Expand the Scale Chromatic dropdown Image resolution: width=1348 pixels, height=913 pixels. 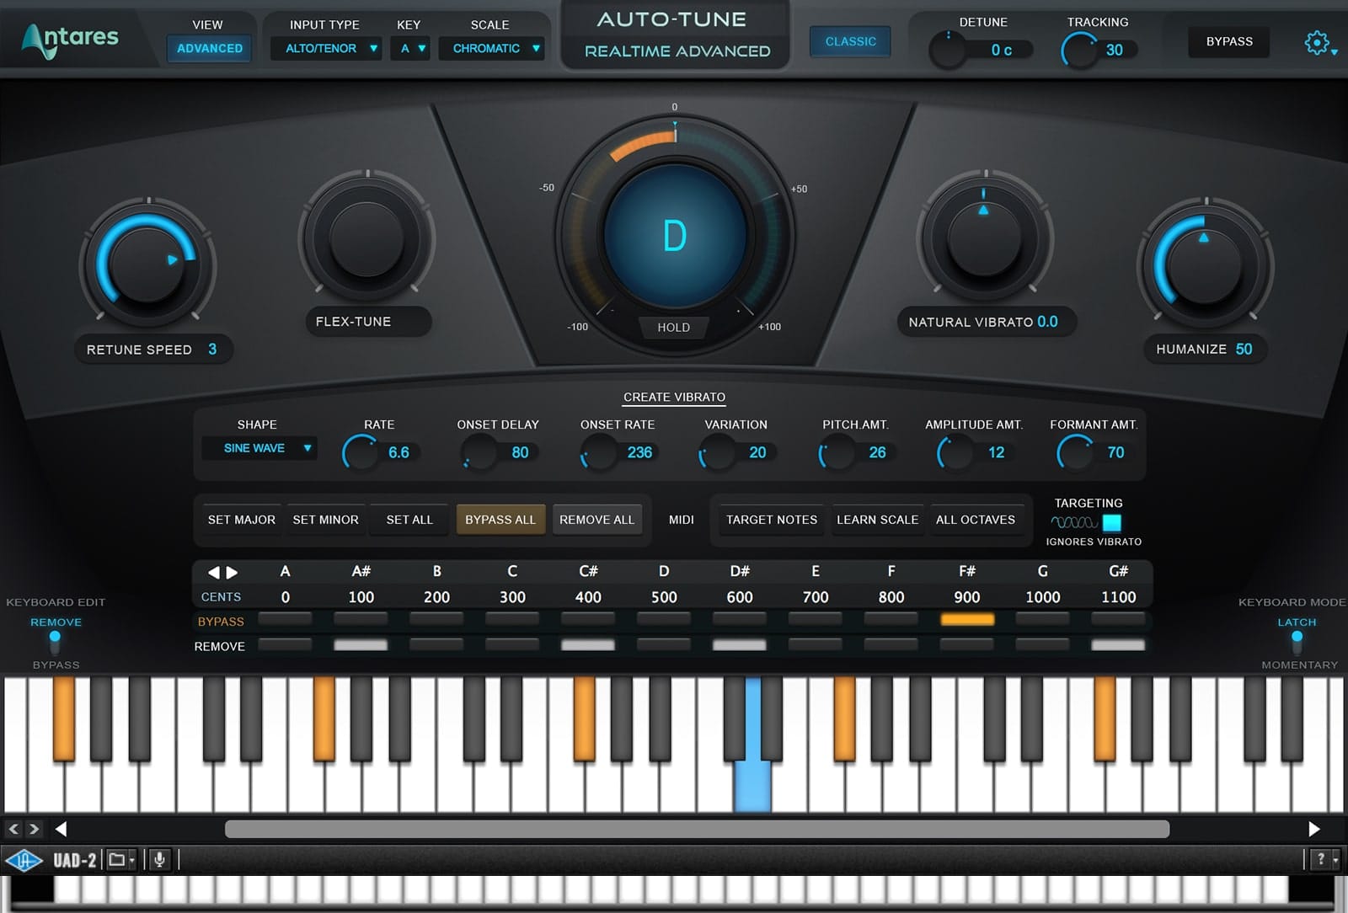click(492, 49)
